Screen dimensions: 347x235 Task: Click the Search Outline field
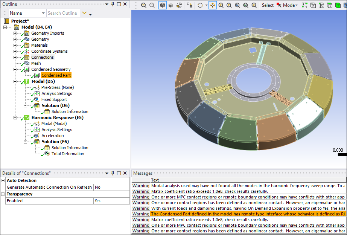[63, 13]
